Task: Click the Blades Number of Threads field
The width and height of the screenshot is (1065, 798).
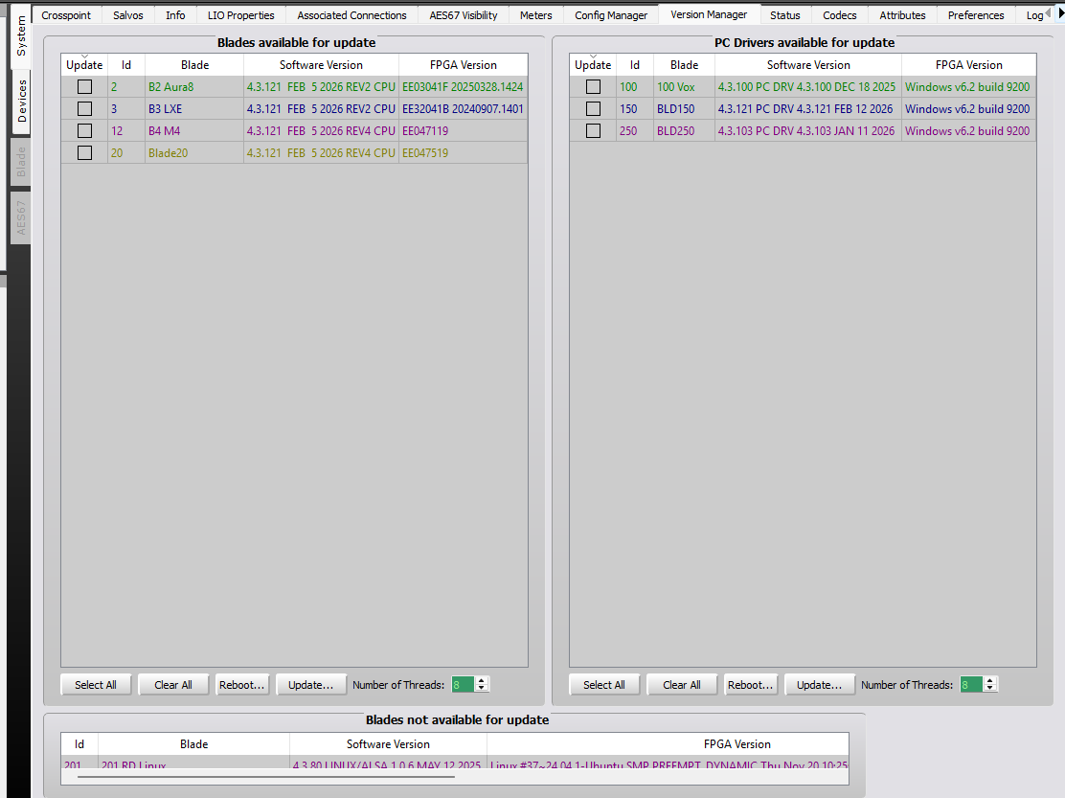Action: click(463, 685)
